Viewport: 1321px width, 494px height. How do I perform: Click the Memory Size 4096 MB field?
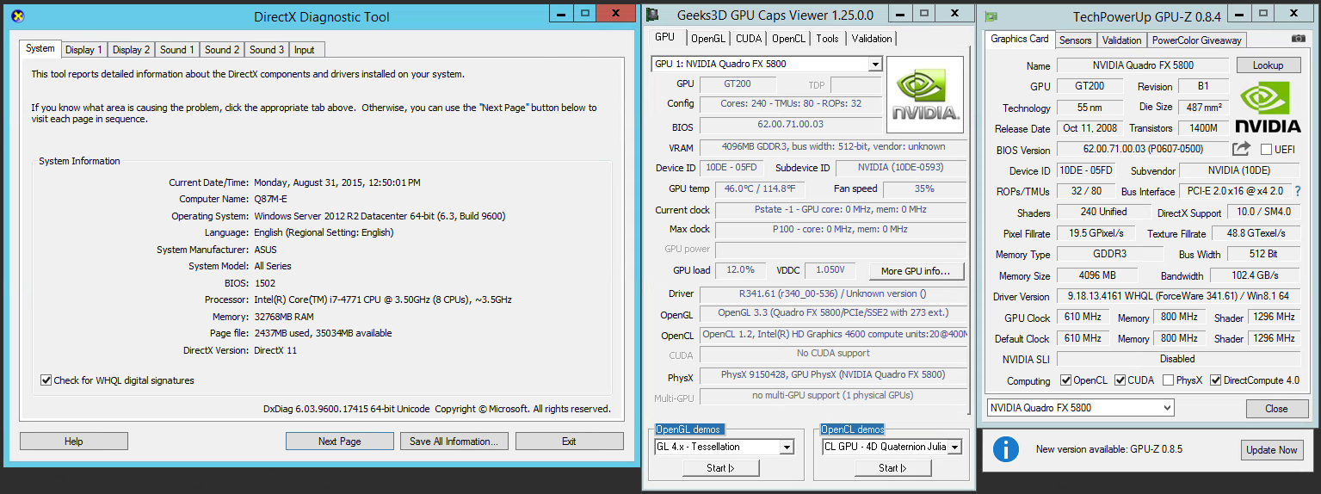1097,275
